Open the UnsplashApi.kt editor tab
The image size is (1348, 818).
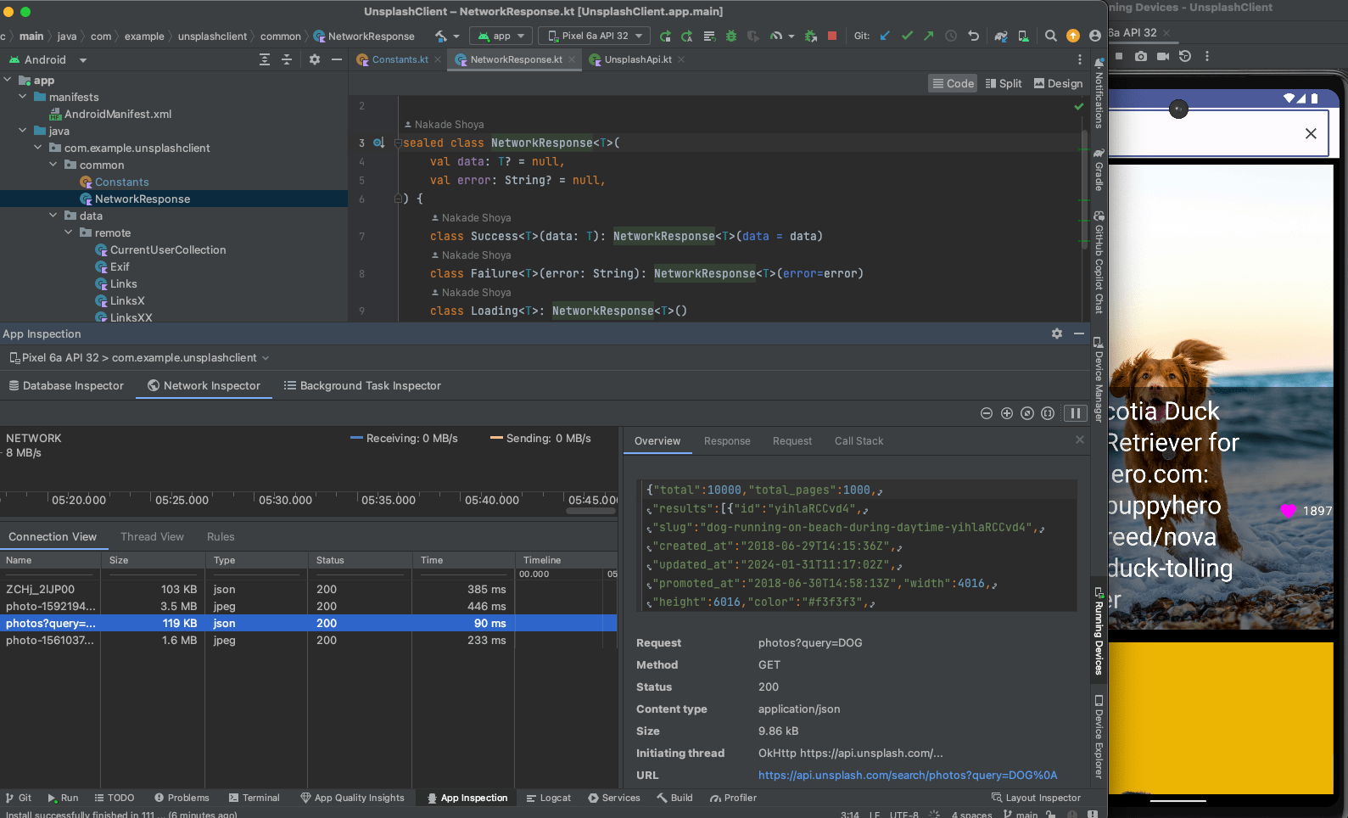[x=637, y=59]
